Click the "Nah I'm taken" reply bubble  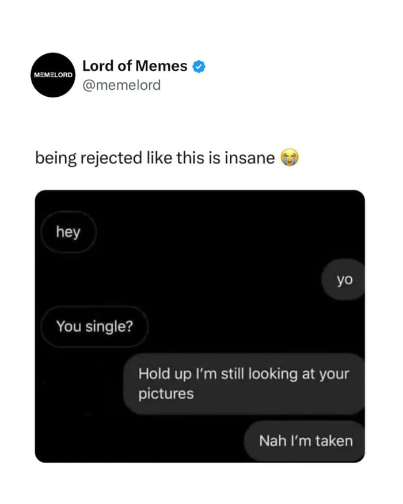[305, 441]
